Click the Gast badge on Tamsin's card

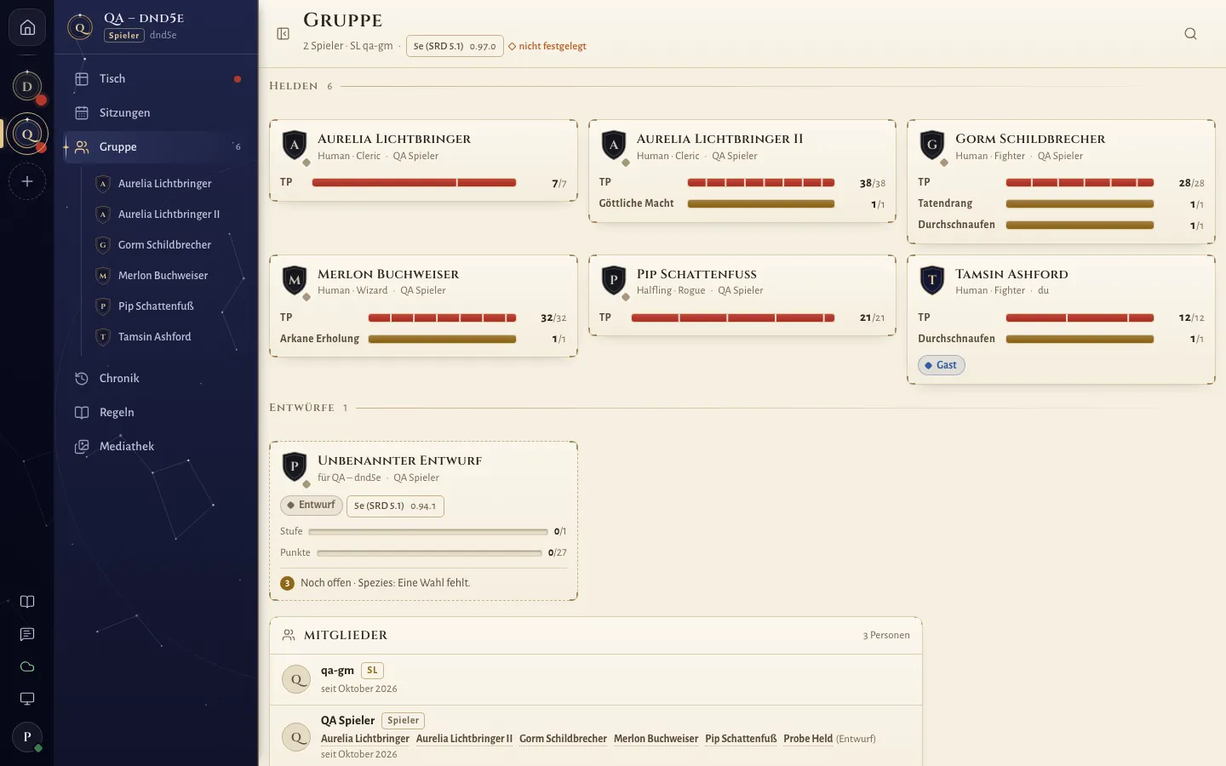942,365
